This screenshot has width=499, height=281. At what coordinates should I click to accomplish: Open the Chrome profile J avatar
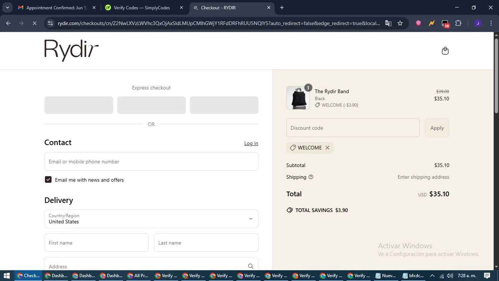[x=478, y=23]
